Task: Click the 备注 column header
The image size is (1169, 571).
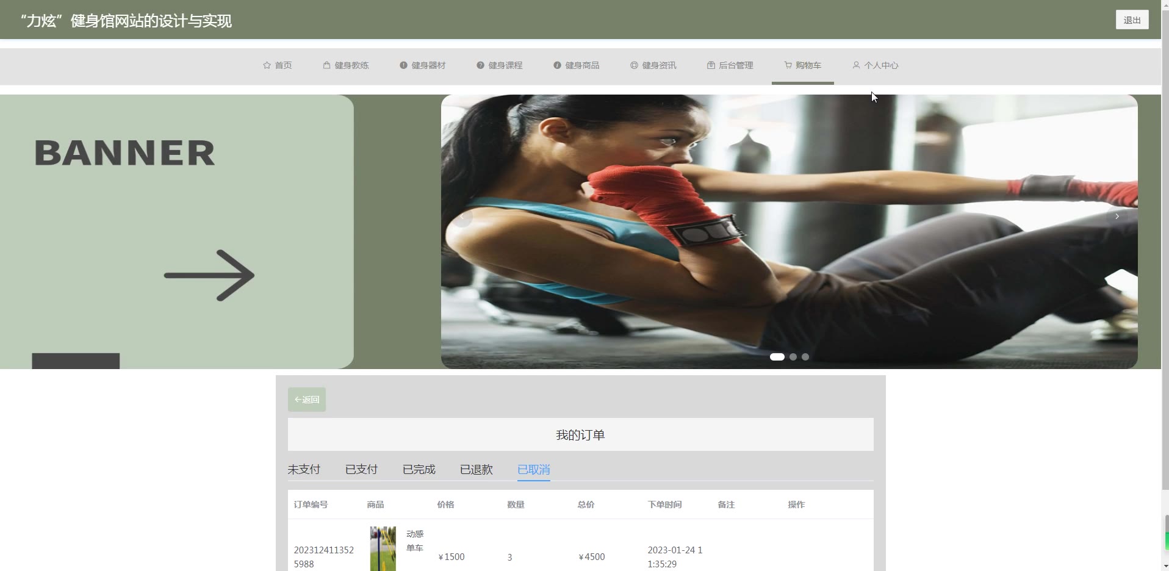Action: click(x=726, y=505)
